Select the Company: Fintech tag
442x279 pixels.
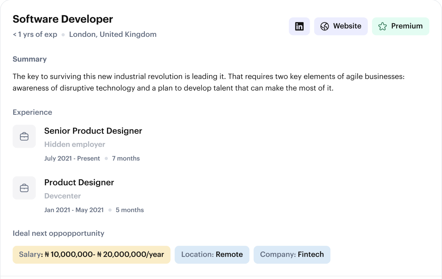point(292,255)
